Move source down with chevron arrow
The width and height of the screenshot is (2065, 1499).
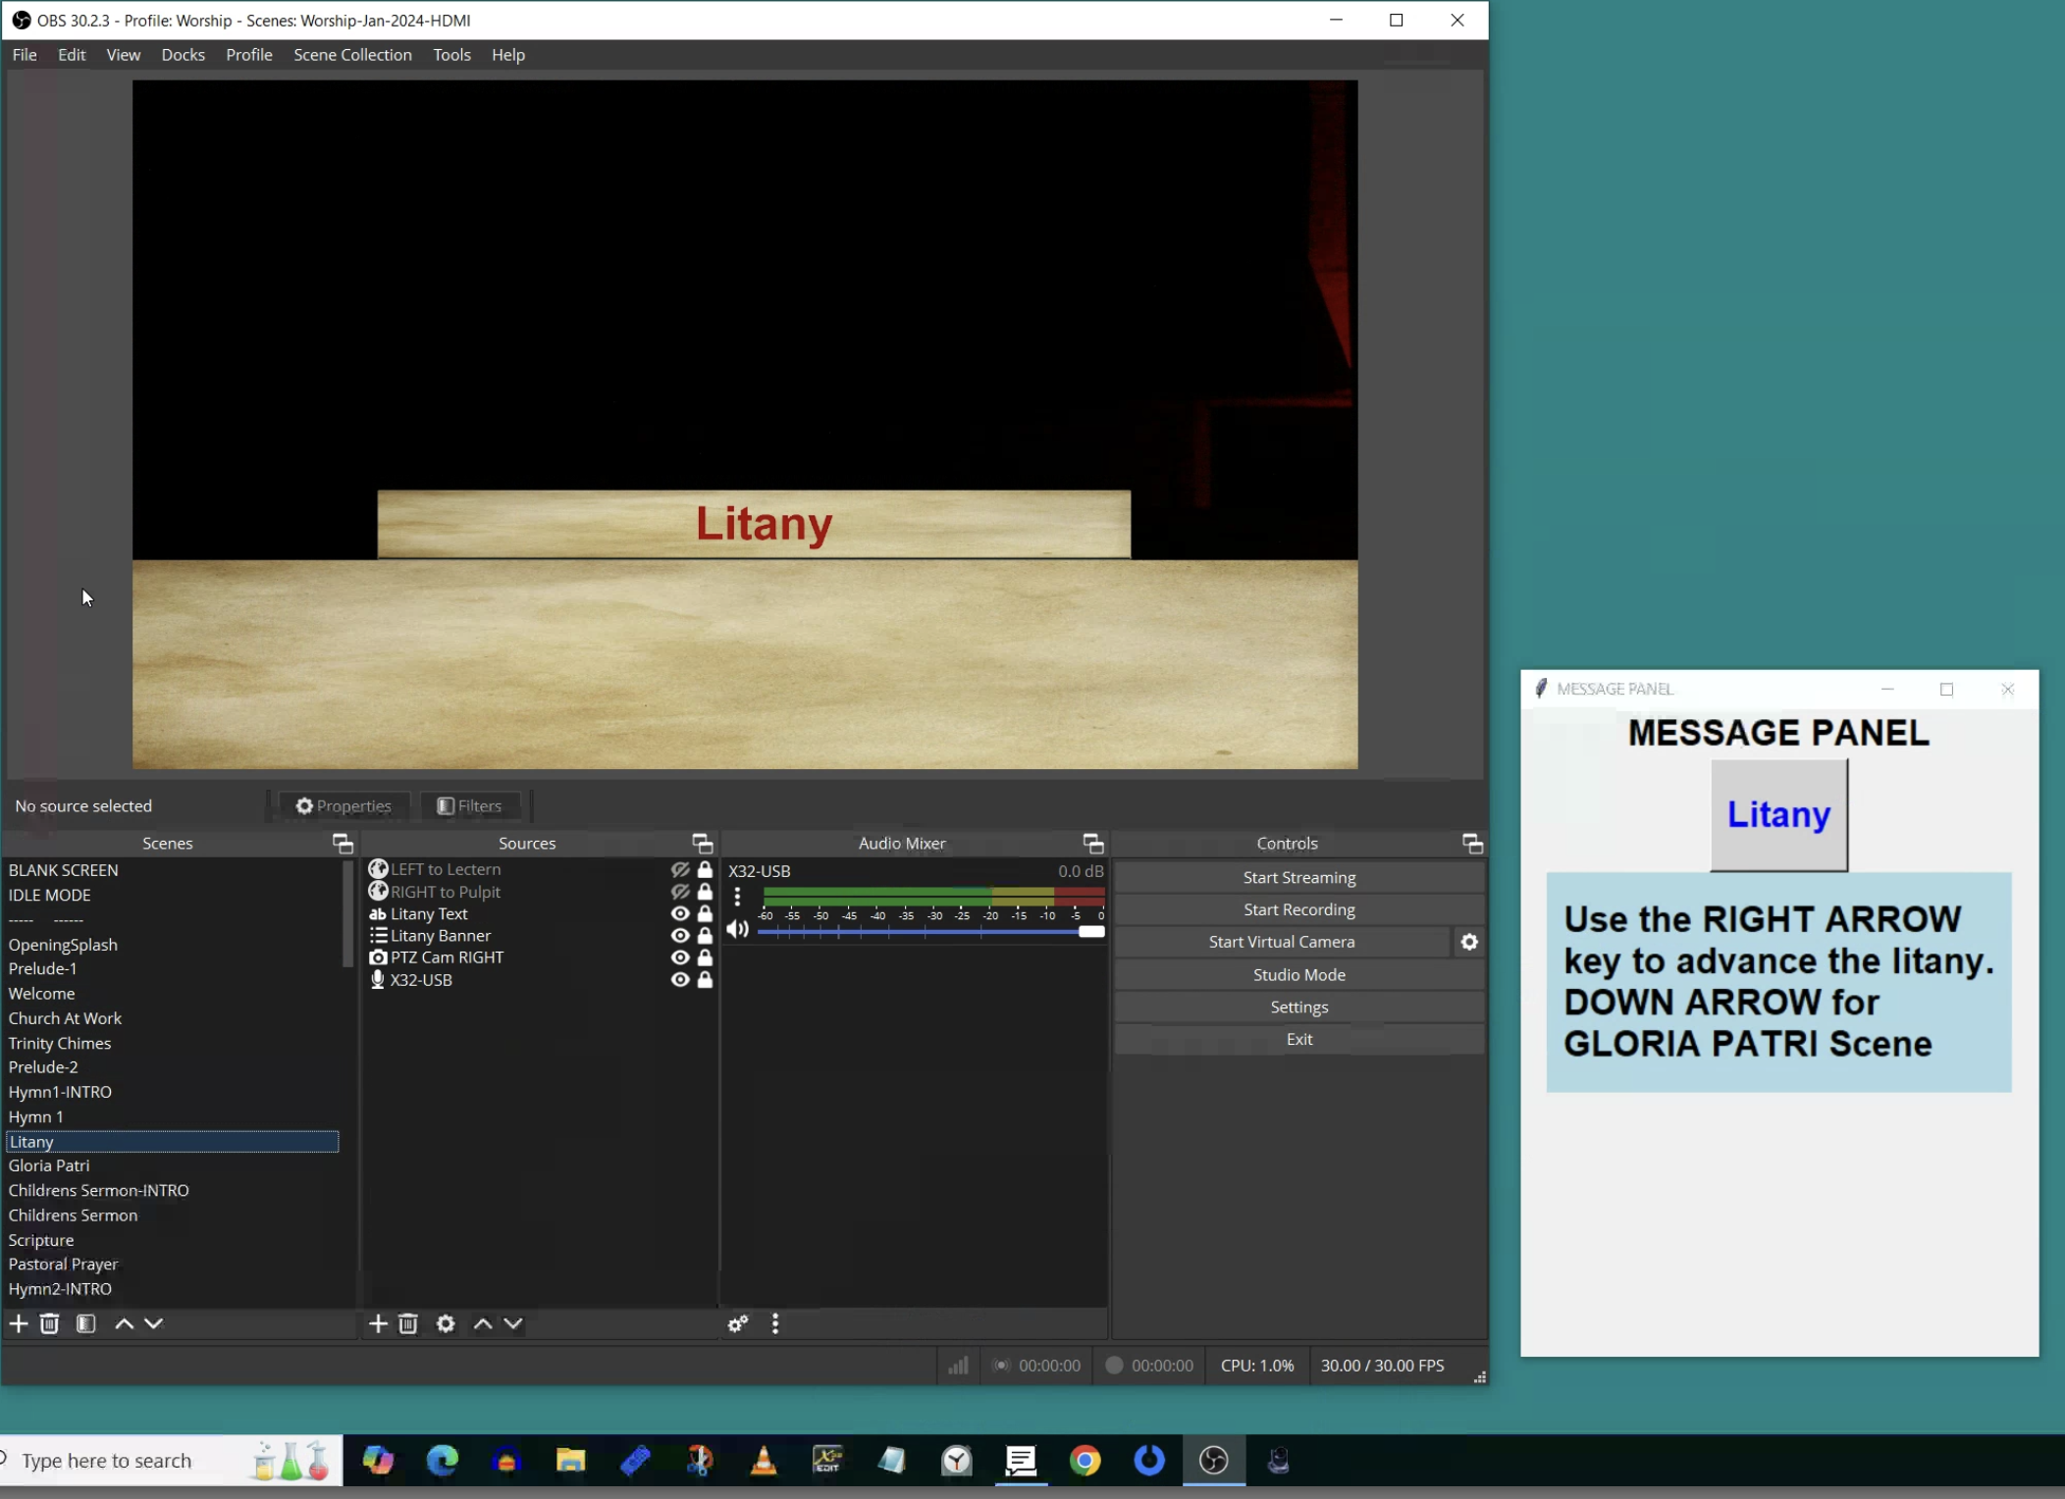pyautogui.click(x=513, y=1323)
